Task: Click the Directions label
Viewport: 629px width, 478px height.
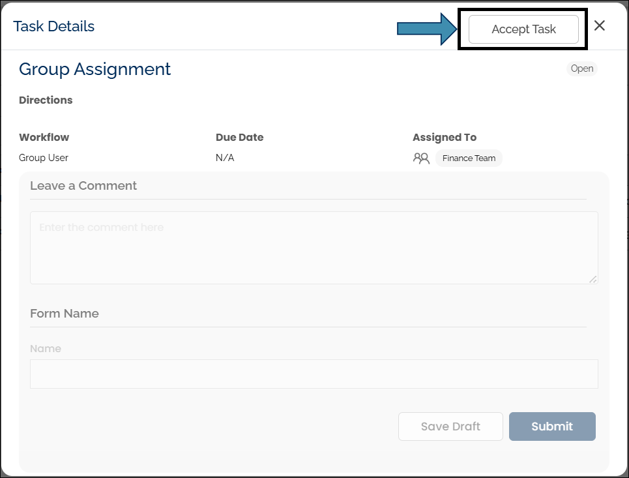Action: point(46,100)
